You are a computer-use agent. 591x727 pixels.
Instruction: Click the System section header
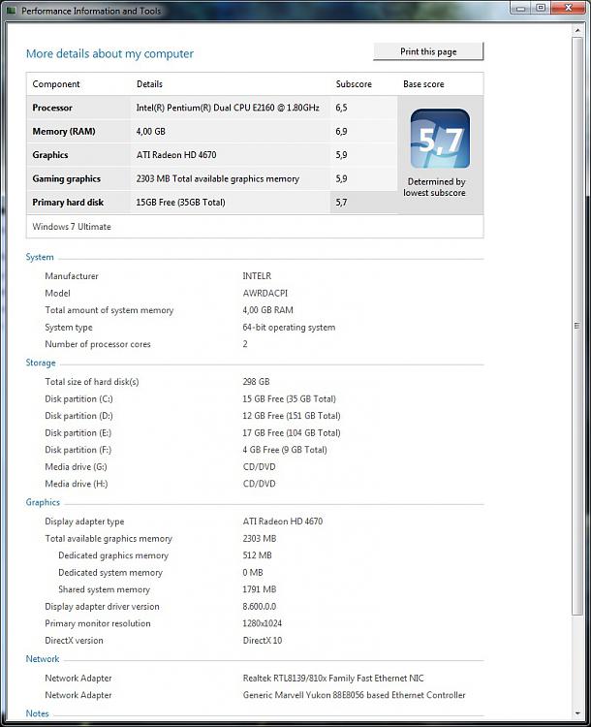click(40, 257)
